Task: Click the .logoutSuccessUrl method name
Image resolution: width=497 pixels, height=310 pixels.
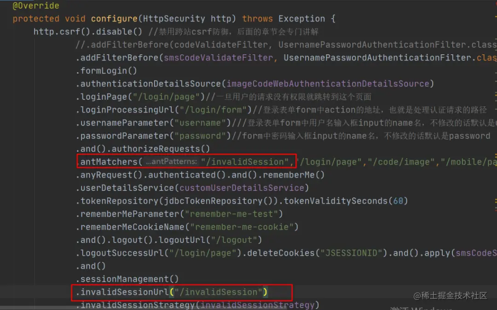Action: [x=120, y=253]
